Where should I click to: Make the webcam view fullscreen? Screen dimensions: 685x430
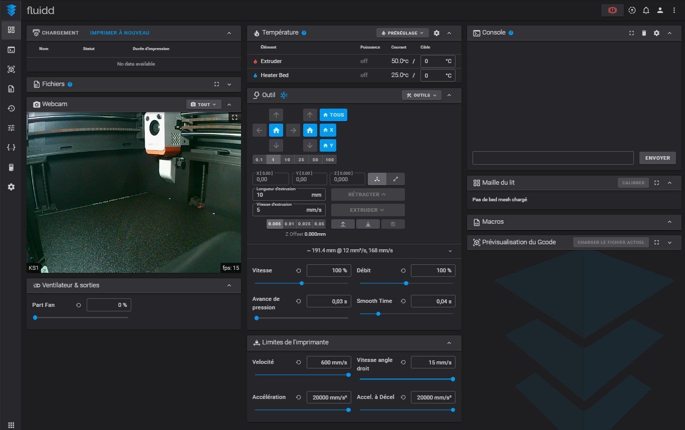234,117
